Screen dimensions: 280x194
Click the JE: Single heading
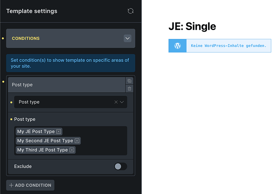[192, 27]
